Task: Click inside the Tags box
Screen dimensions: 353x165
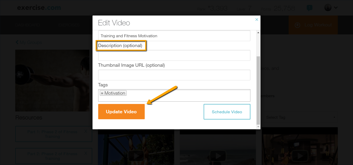Action: point(174,95)
